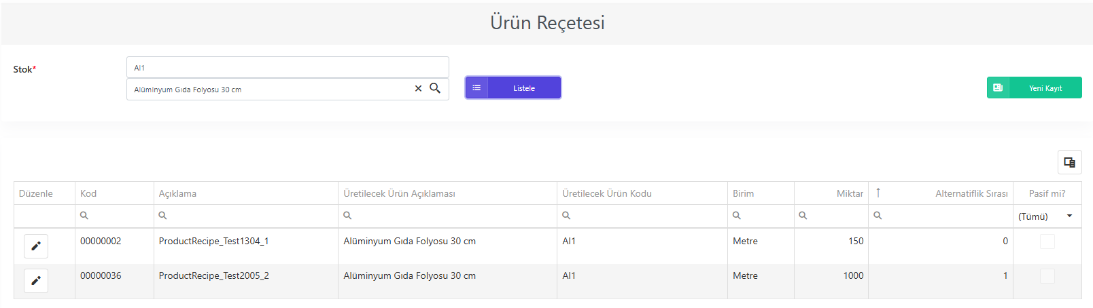The image size is (1093, 308).
Task: Toggle Pasif mi checkbox for recipe 00000002
Action: pyautogui.click(x=1047, y=242)
